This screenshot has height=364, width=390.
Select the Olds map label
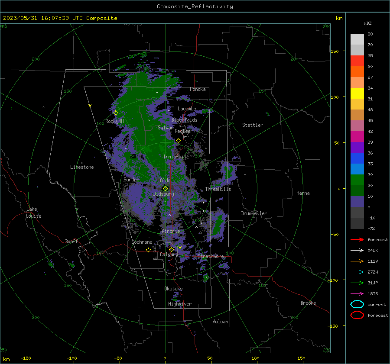pos(165,180)
